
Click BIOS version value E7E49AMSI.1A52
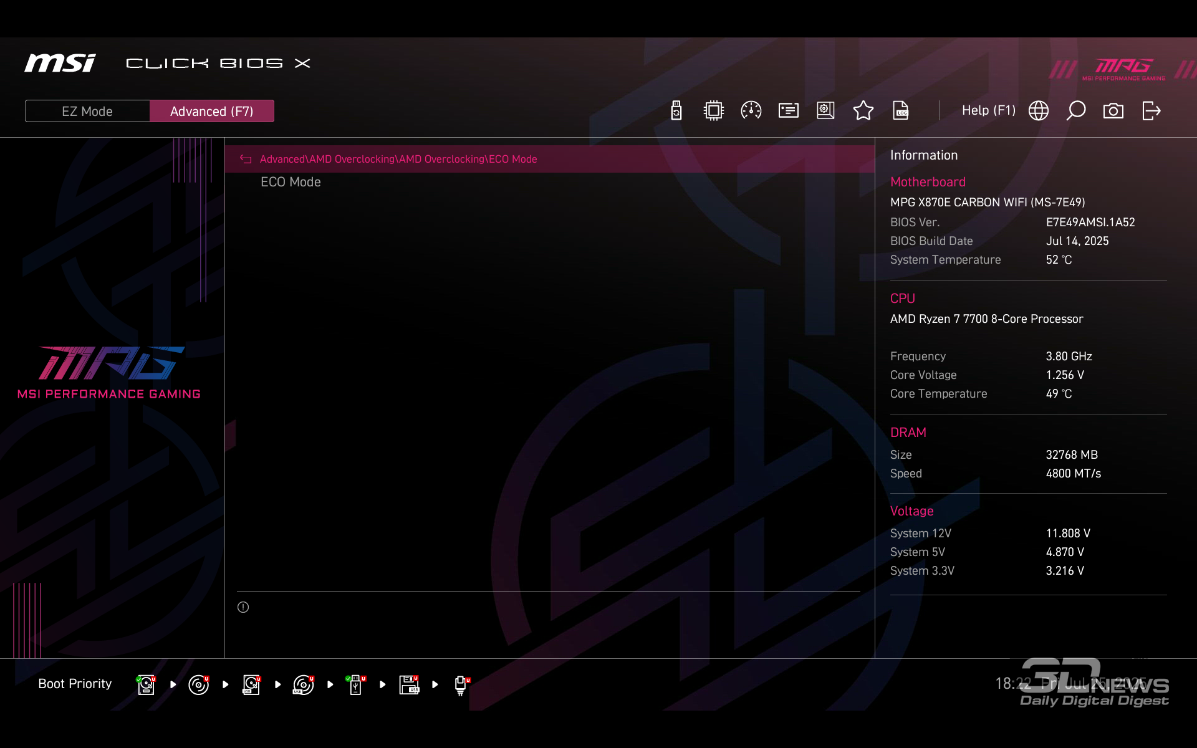tap(1090, 223)
